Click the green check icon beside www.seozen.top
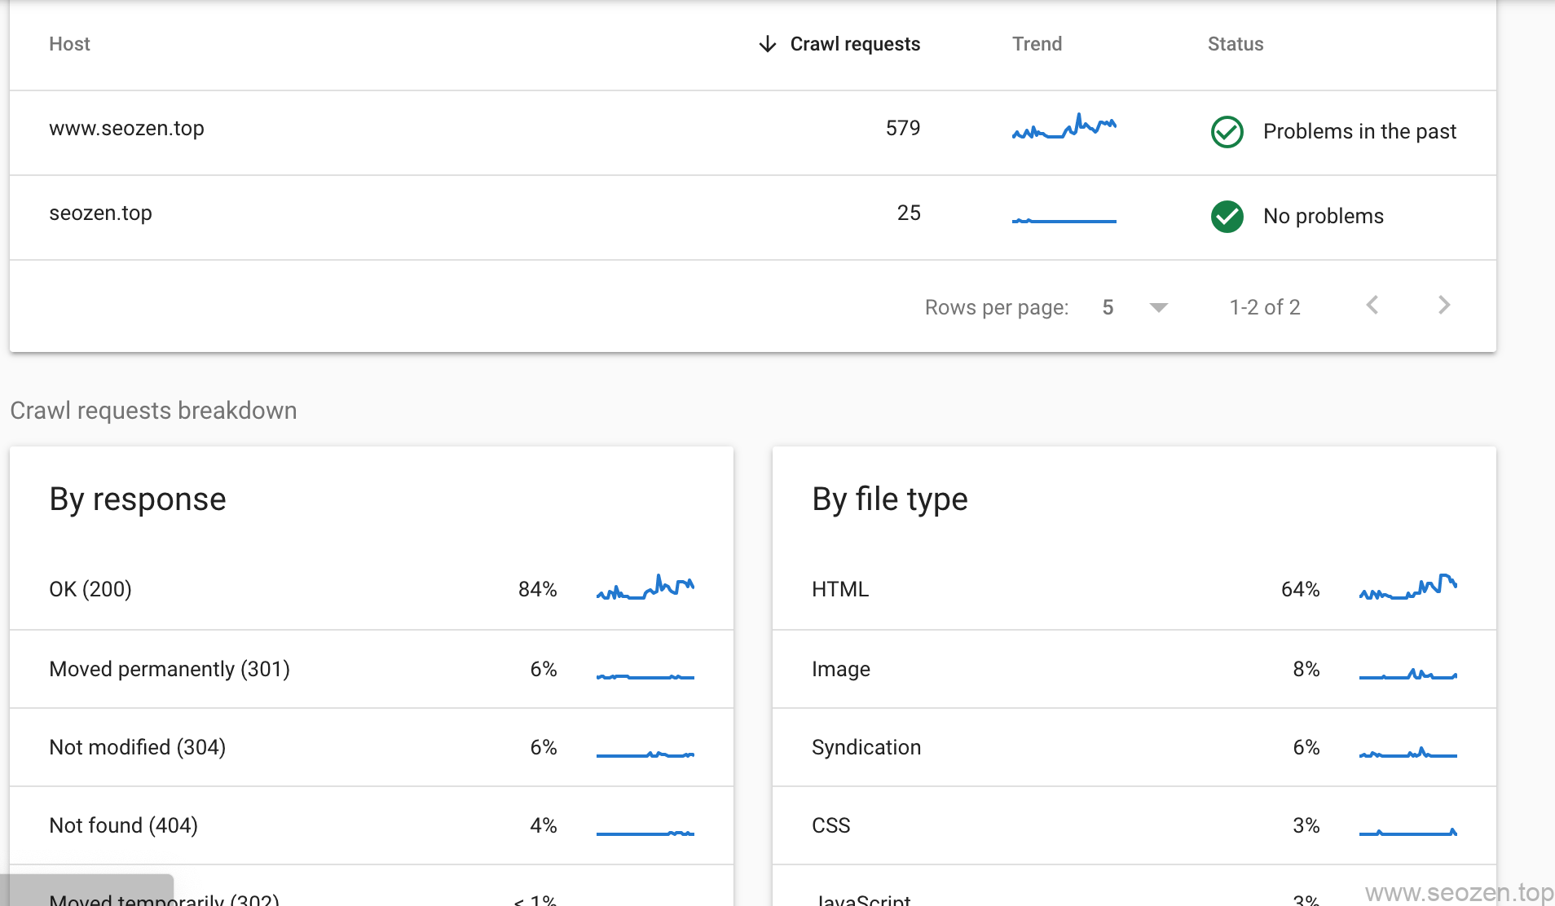The image size is (1555, 906). point(1227,132)
